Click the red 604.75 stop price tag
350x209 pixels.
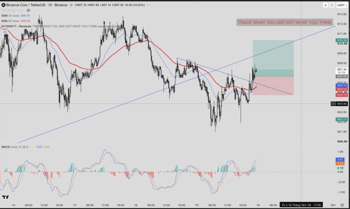342,95
